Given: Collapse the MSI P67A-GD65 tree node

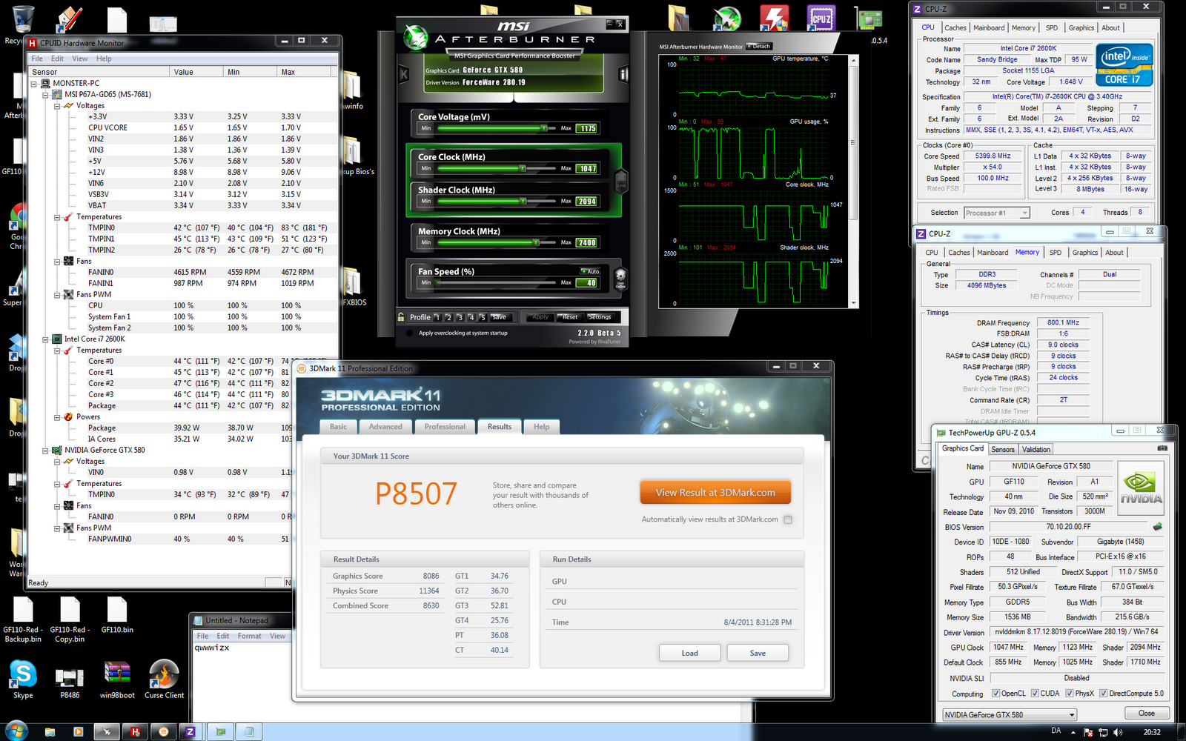Looking at the screenshot, I should (46, 95).
